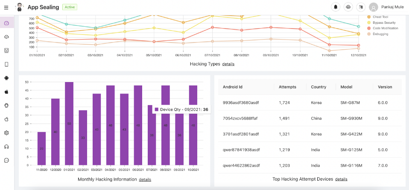Open Monthly Hacking Information details link
This screenshot has width=409, height=190.
(x=145, y=179)
